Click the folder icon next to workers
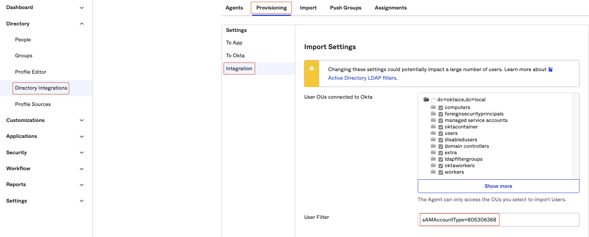This screenshot has height=237, width=589. pos(433,172)
